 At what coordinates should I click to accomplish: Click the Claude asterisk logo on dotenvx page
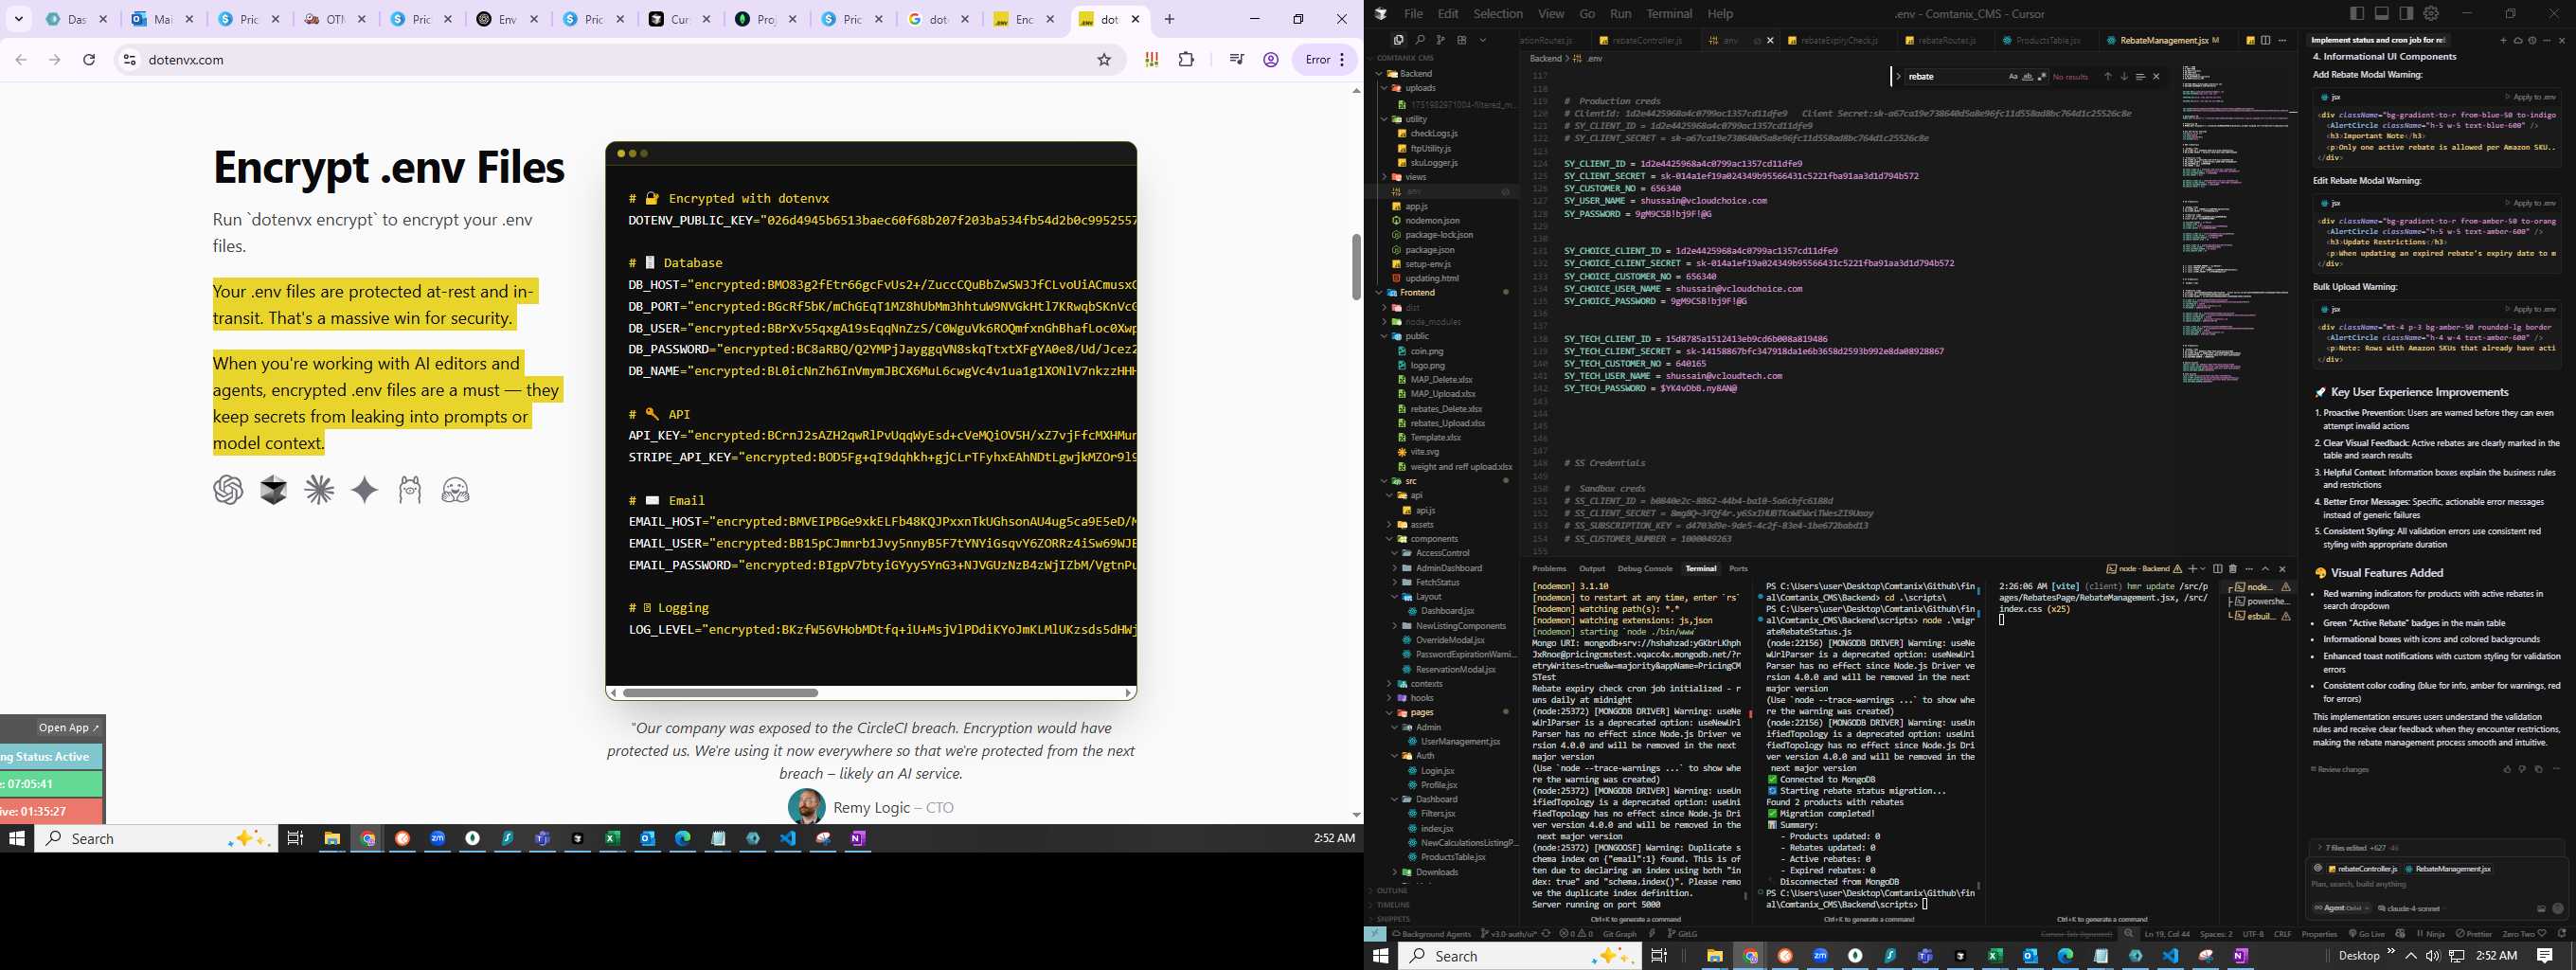click(x=320, y=490)
